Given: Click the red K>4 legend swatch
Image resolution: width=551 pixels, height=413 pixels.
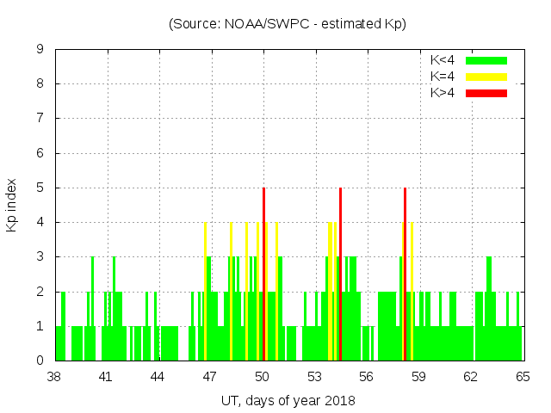Looking at the screenshot, I should pos(486,93).
